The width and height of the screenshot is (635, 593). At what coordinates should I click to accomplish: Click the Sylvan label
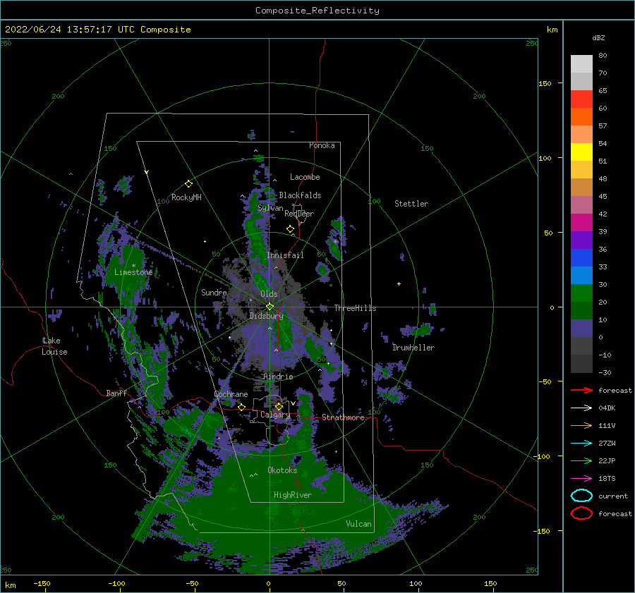(x=270, y=208)
